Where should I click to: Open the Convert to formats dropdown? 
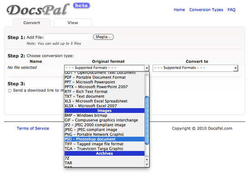click(x=195, y=68)
